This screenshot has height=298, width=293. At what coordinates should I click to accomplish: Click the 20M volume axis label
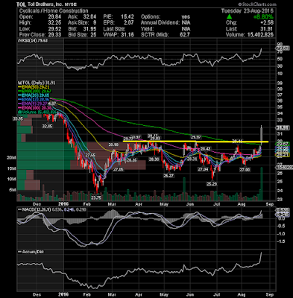[10, 158]
